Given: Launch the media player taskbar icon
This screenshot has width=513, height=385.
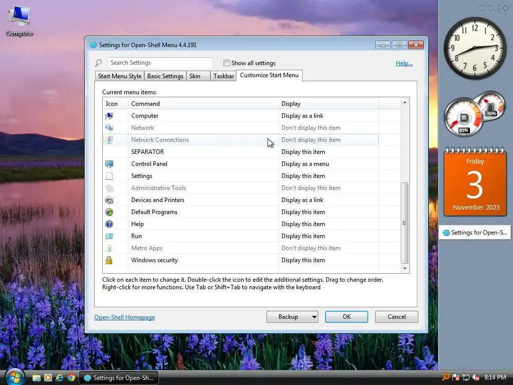Looking at the screenshot, I should [48, 378].
